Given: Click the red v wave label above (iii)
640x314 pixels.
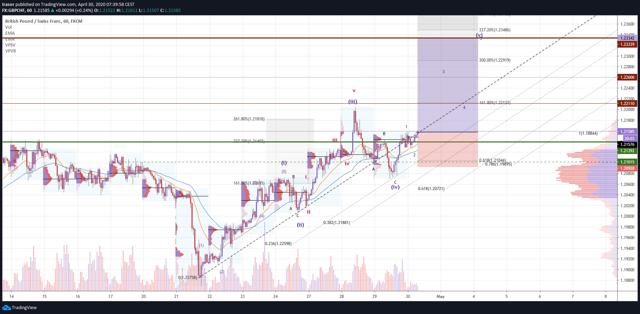Looking at the screenshot, I should click(x=354, y=91).
